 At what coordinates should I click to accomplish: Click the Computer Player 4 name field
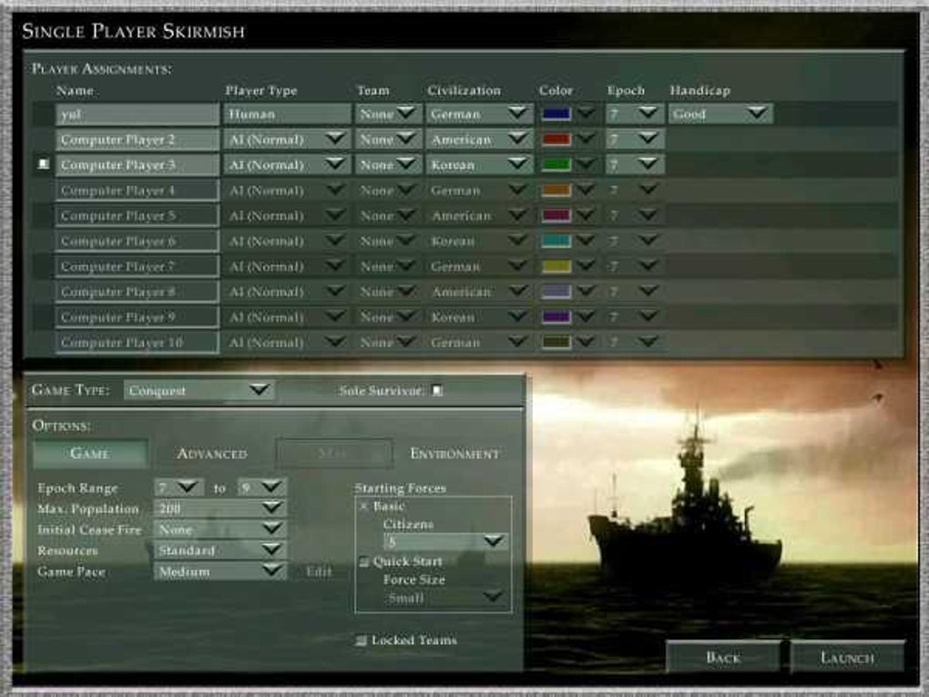138,190
